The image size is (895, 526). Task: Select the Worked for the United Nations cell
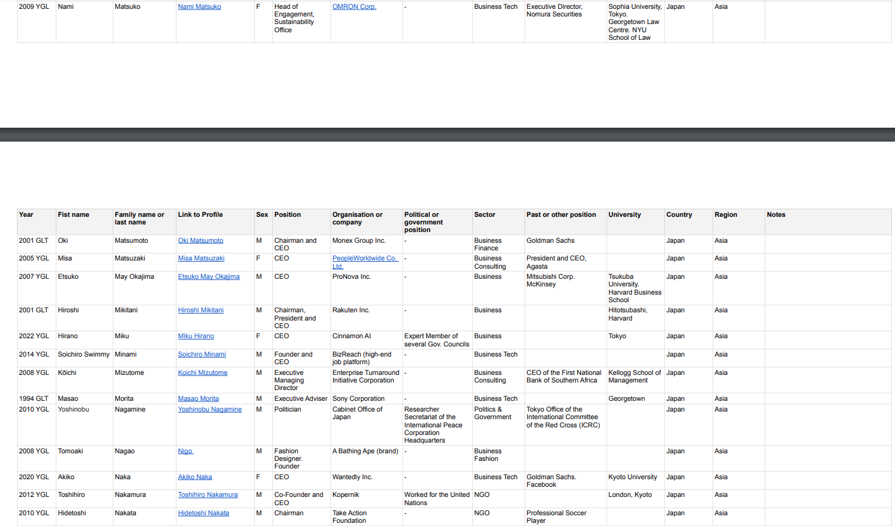(437, 499)
